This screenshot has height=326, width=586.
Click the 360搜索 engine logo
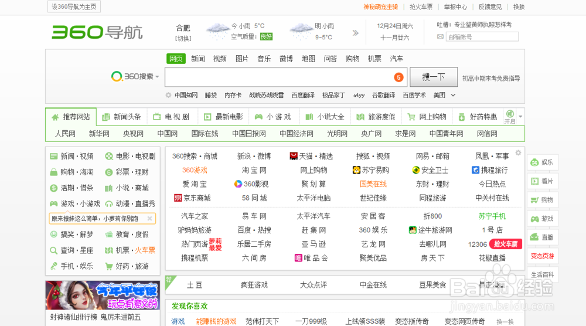click(132, 77)
